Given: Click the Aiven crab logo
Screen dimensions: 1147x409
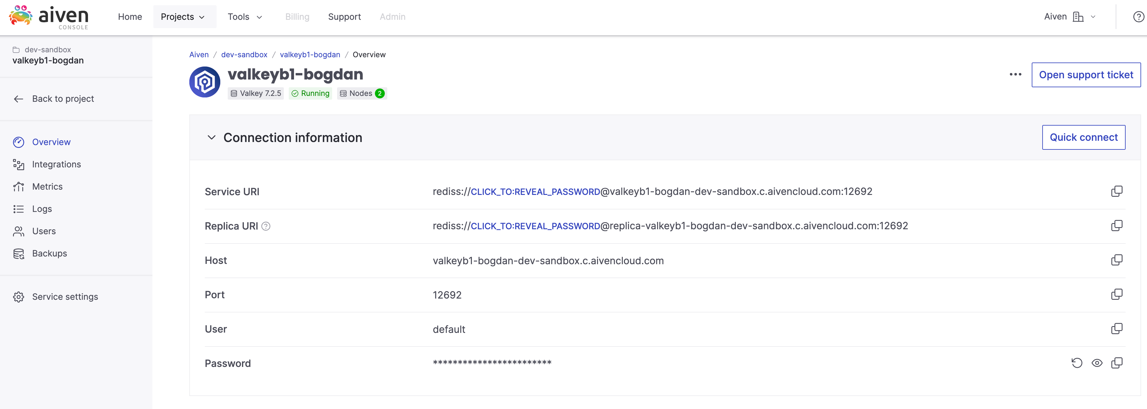Looking at the screenshot, I should pyautogui.click(x=20, y=16).
